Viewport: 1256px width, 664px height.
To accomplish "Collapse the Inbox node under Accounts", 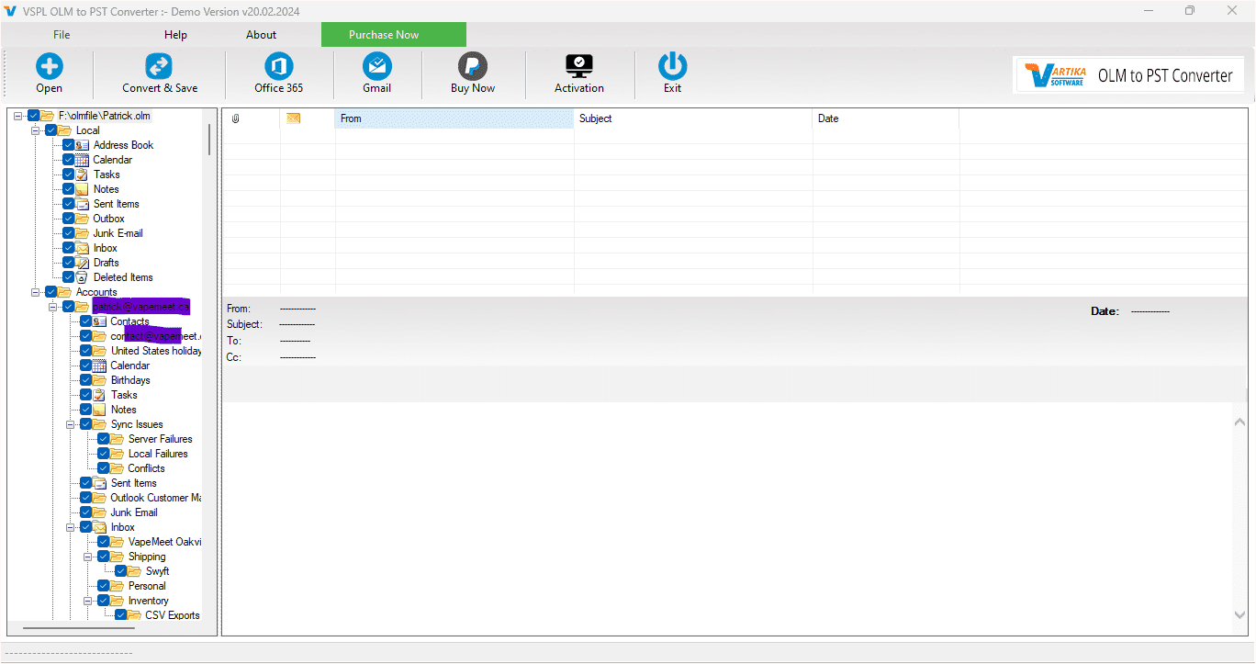I will [71, 527].
